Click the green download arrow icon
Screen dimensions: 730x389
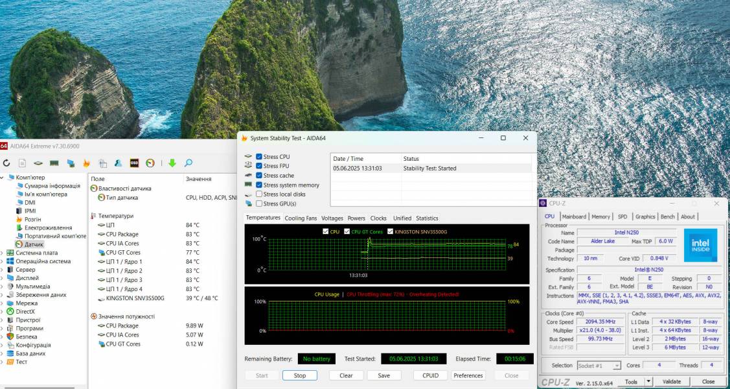172,163
